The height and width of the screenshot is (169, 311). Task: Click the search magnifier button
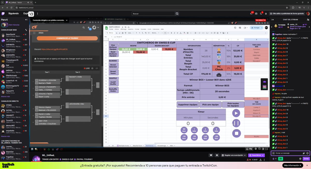click(x=177, y=13)
